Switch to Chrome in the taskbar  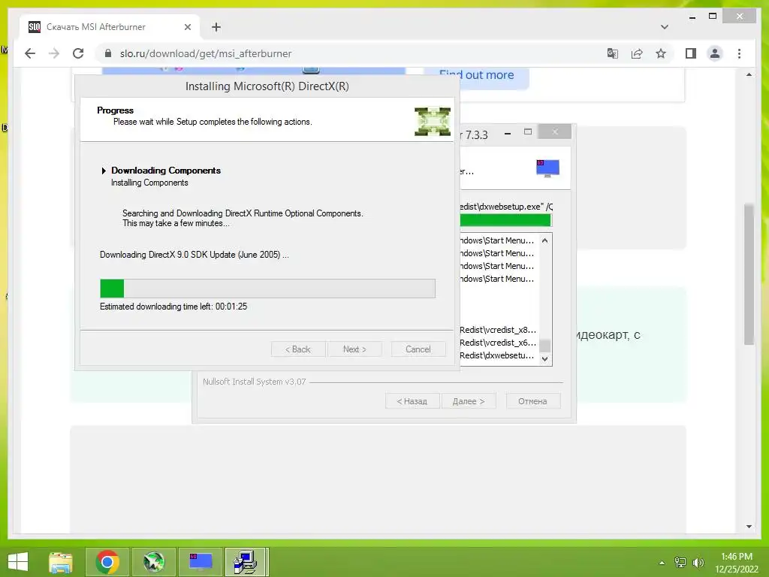tap(107, 562)
